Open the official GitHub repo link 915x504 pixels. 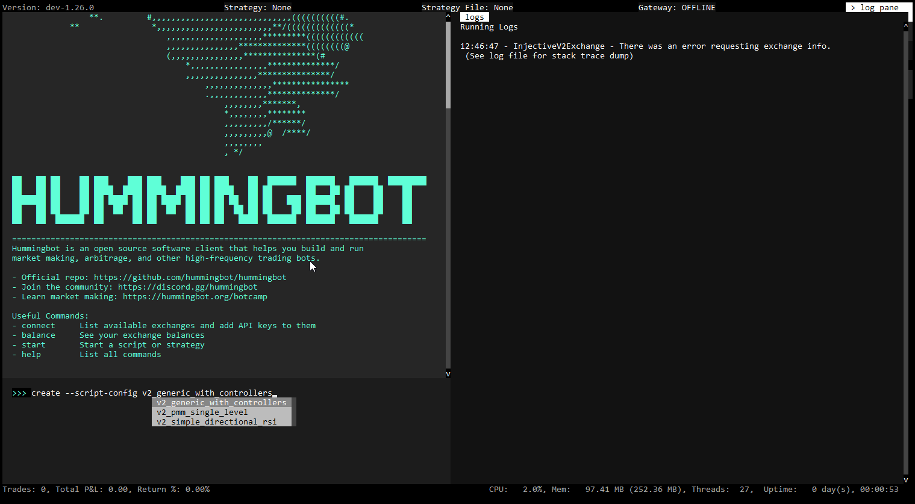(x=190, y=277)
